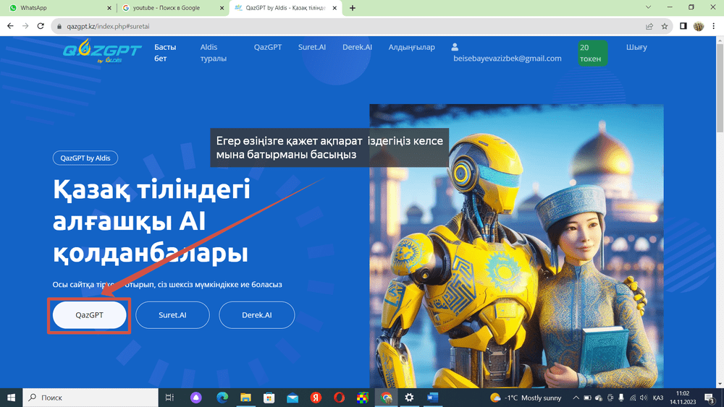Click the user profile icon
The image size is (724, 407).
(x=455, y=47)
